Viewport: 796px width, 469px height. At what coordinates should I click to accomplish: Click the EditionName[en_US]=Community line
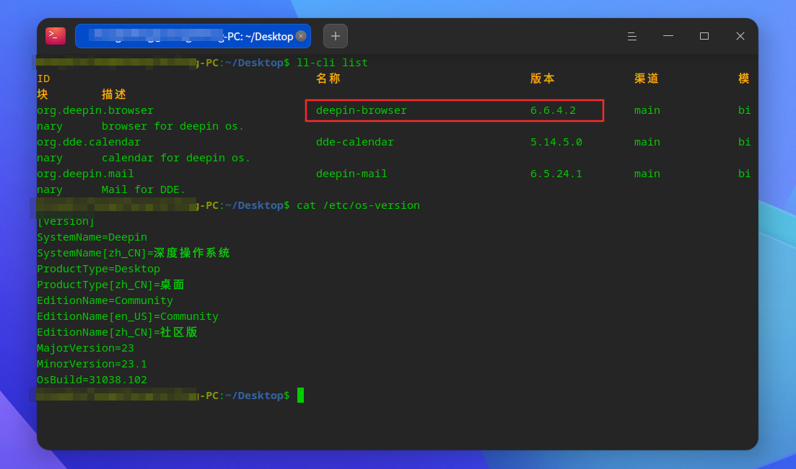[128, 316]
